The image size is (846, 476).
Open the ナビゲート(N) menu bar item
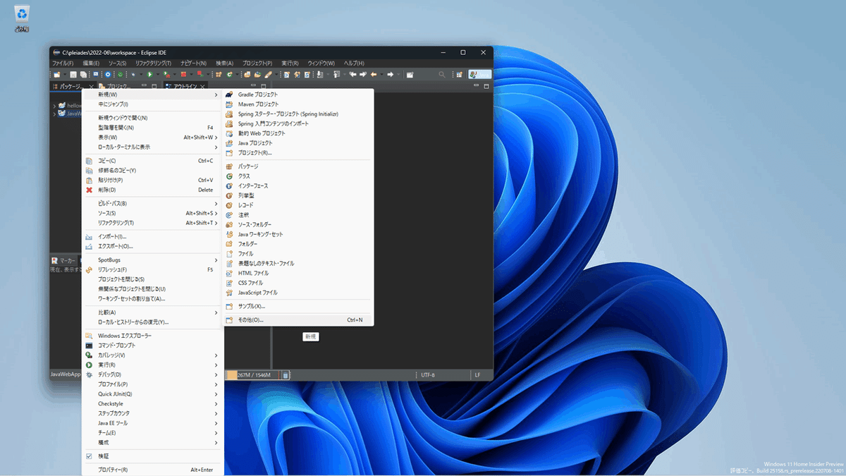tap(193, 63)
